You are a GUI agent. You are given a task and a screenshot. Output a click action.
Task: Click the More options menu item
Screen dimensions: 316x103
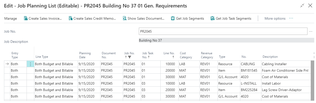[x=275, y=18]
